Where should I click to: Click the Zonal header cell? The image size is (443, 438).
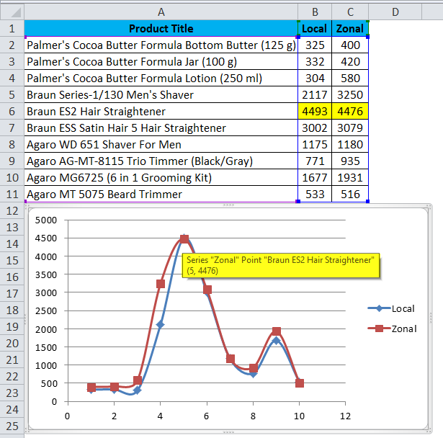pos(350,29)
